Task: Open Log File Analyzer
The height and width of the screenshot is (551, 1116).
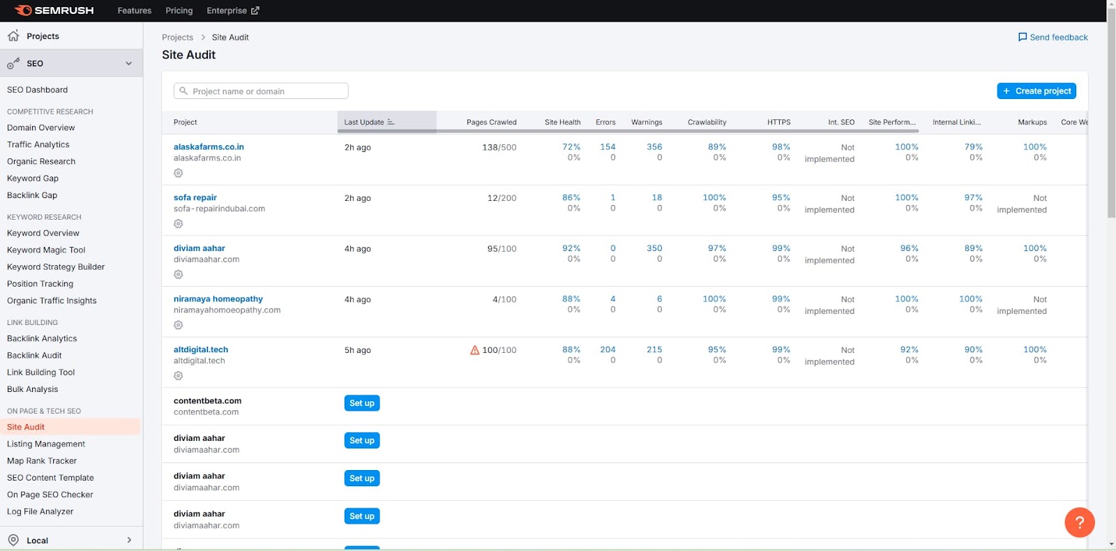Action: pyautogui.click(x=40, y=511)
